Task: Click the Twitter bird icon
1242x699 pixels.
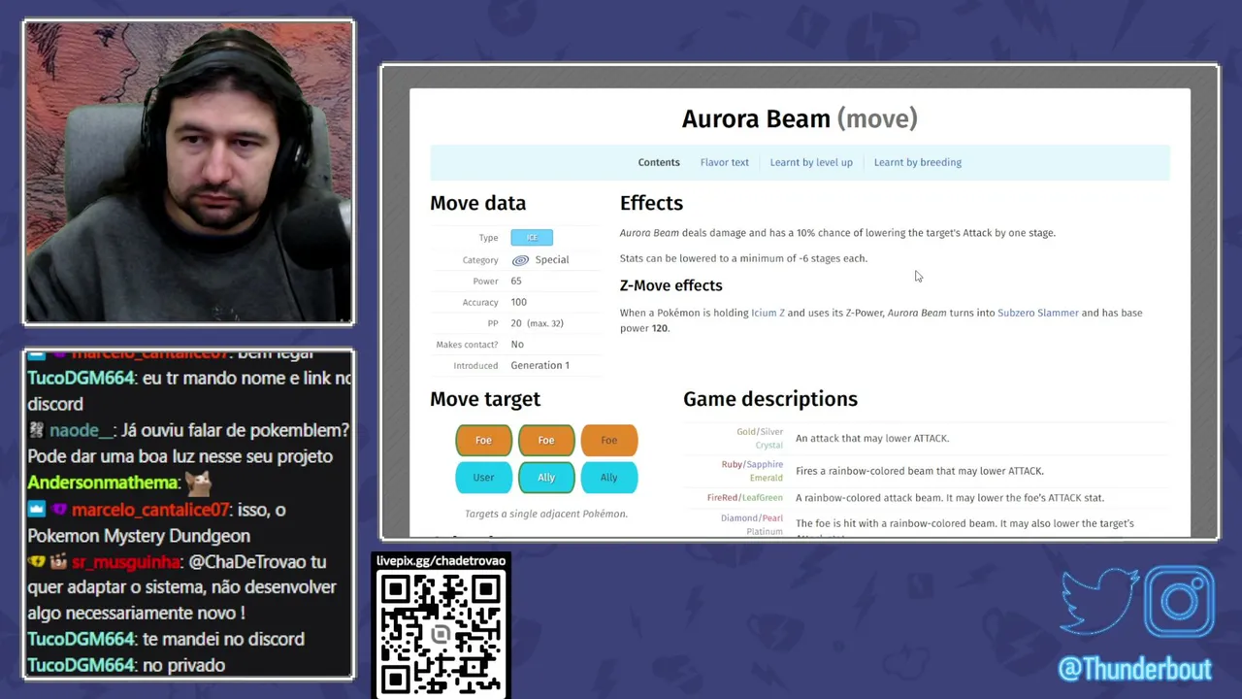Action: tap(1099, 601)
